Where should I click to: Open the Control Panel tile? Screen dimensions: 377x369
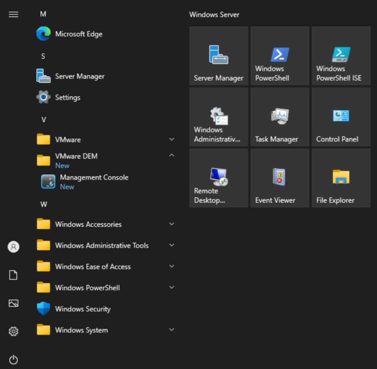(x=341, y=117)
